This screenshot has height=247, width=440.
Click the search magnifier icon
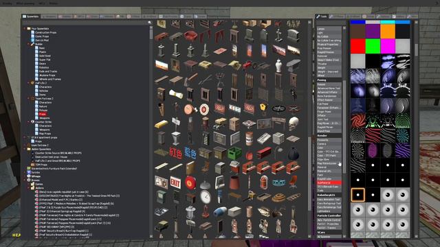point(150,23)
